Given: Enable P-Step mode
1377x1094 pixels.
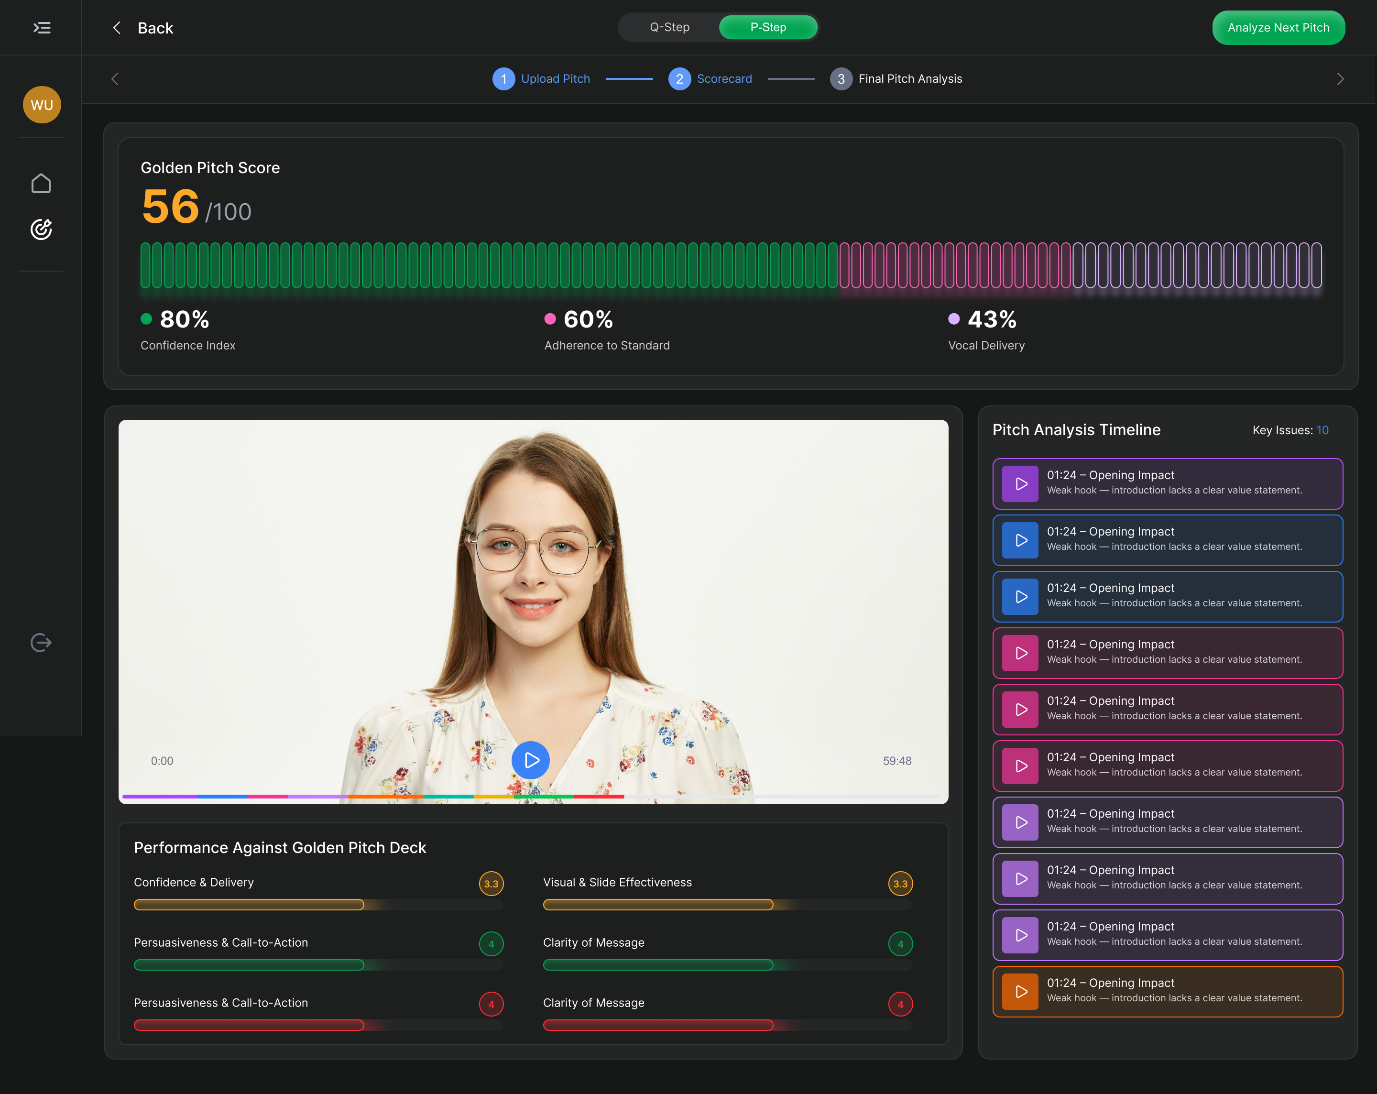Looking at the screenshot, I should click(768, 27).
